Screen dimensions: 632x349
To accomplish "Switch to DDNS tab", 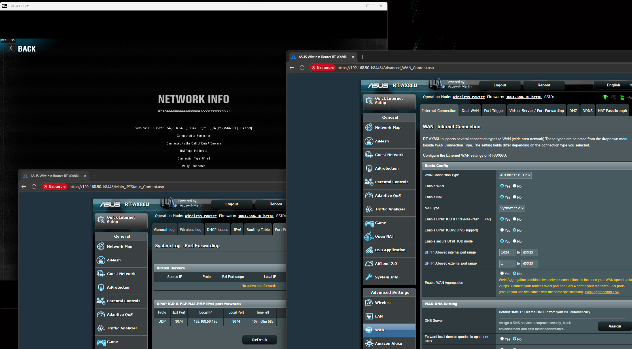I will click(x=588, y=110).
